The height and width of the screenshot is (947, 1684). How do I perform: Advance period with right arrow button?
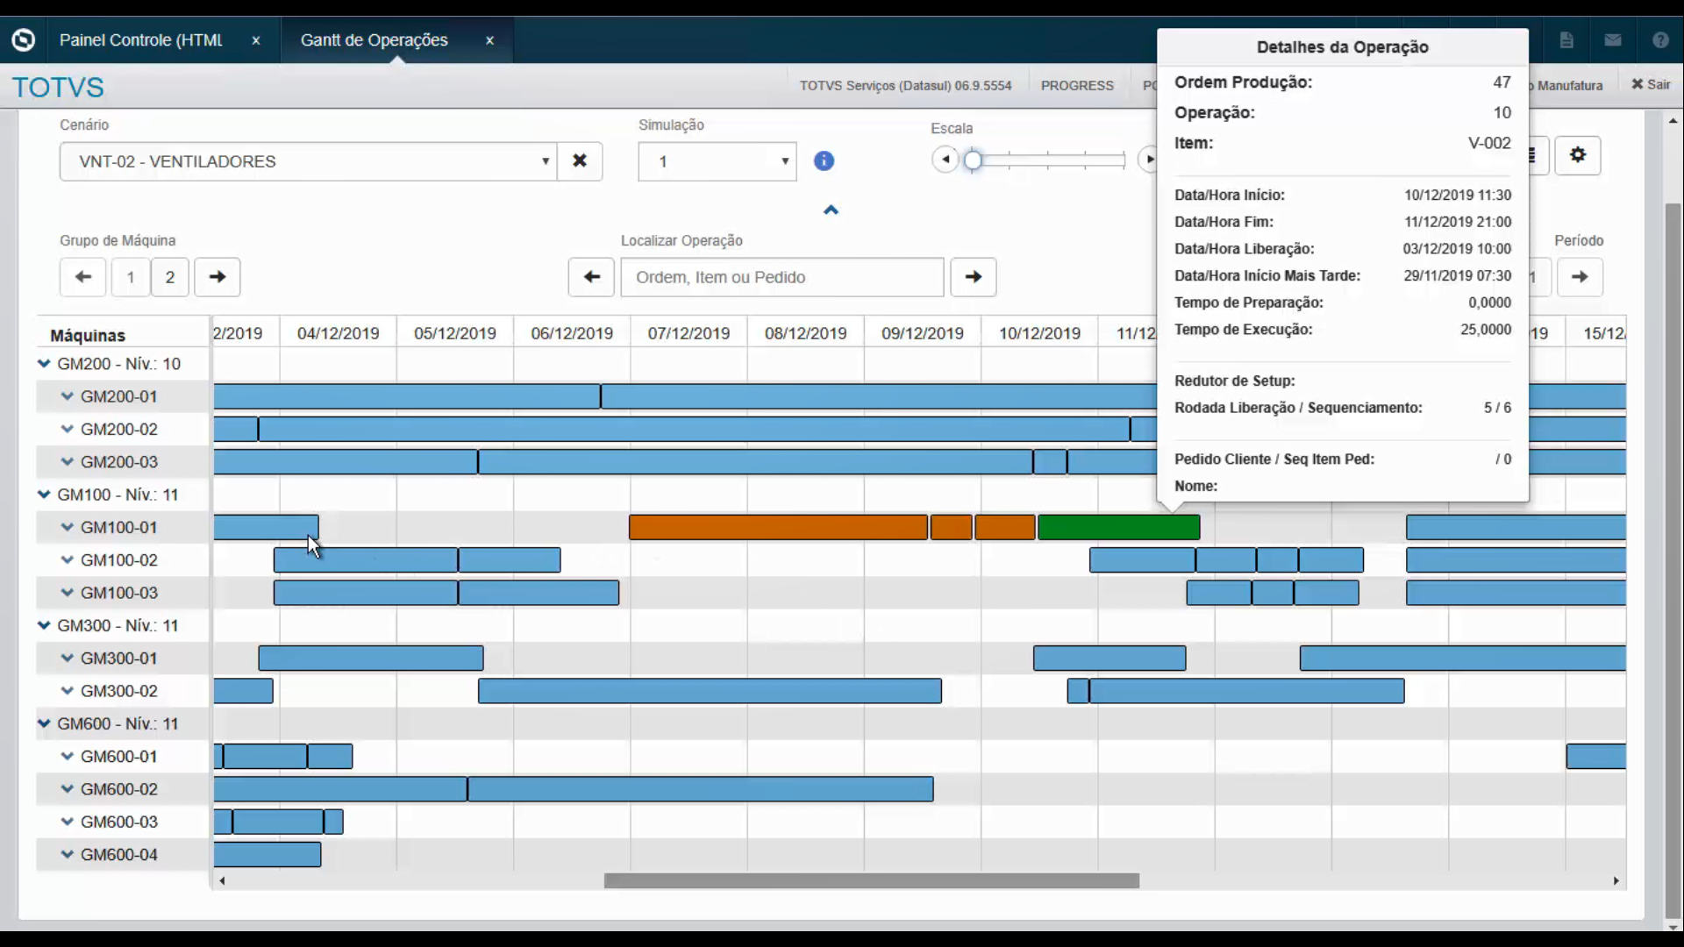click(x=1580, y=277)
